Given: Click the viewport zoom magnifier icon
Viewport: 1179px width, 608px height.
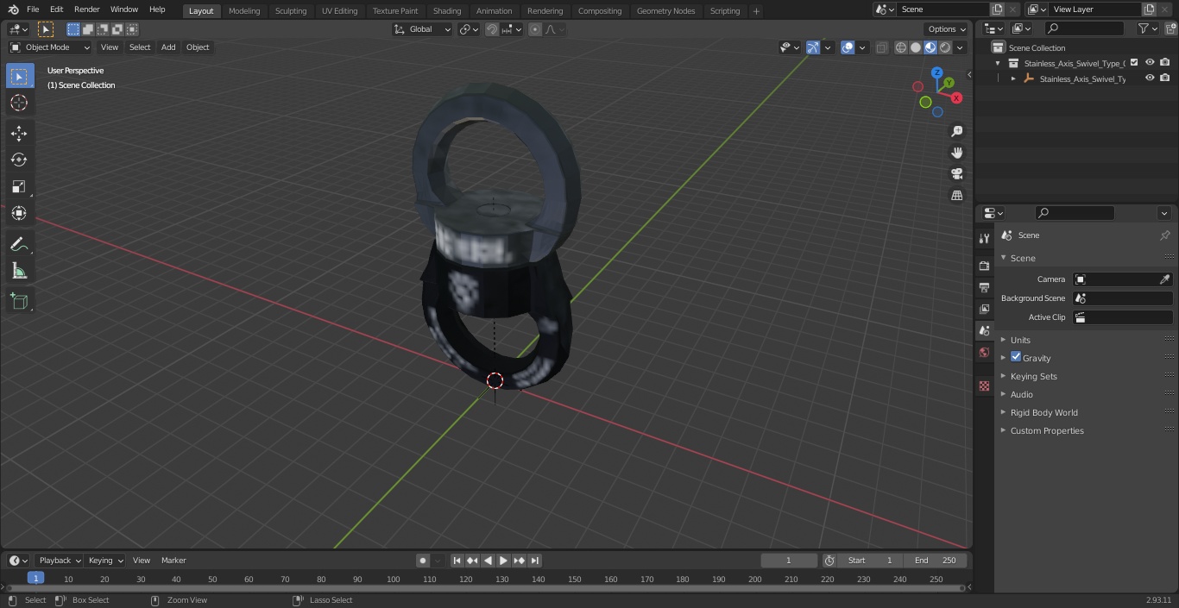Looking at the screenshot, I should pos(956,131).
